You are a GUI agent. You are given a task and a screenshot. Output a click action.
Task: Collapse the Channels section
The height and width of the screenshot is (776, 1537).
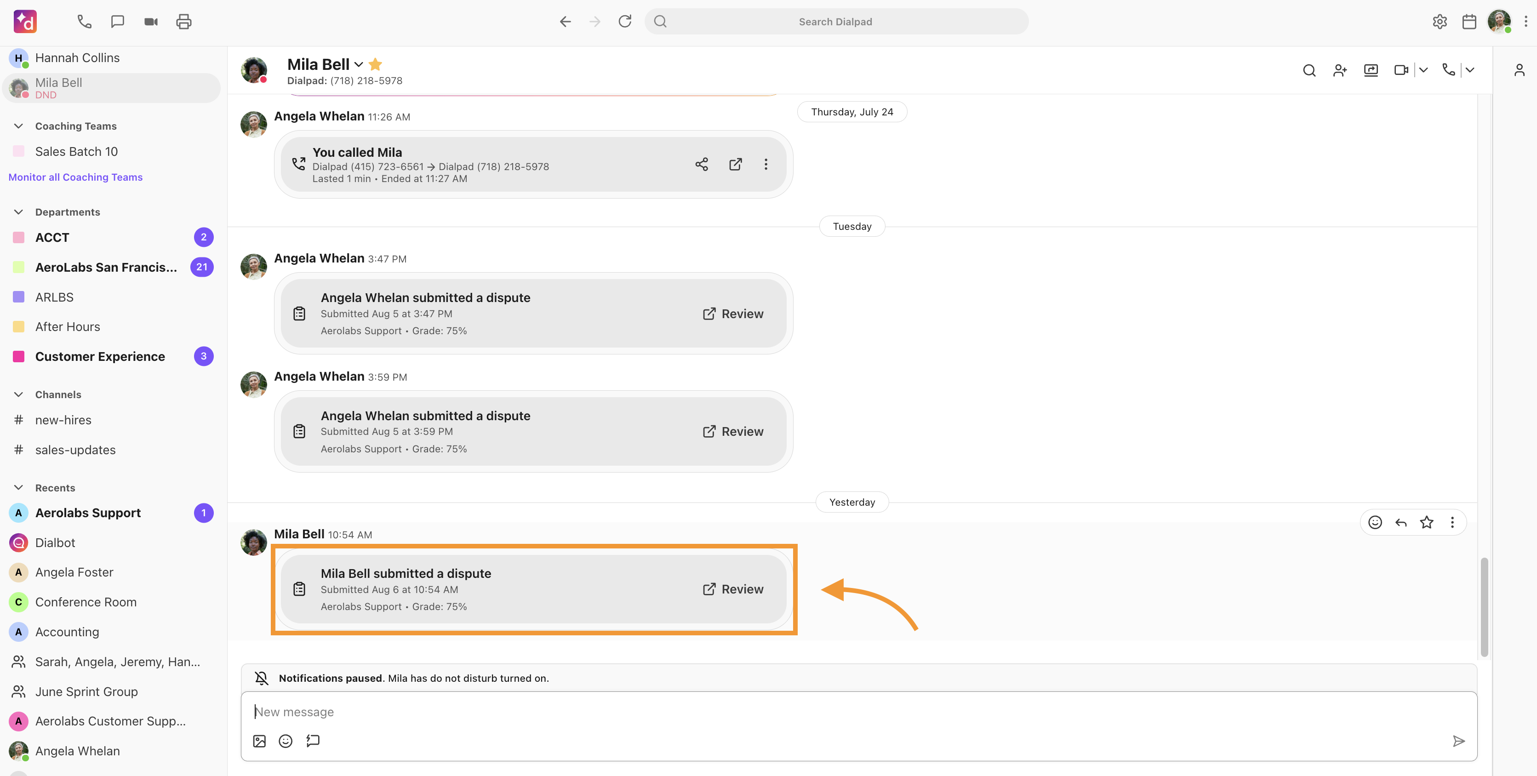point(18,394)
